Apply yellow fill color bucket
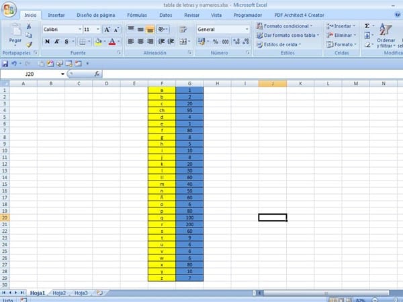This screenshot has width=403, height=302. [x=98, y=42]
